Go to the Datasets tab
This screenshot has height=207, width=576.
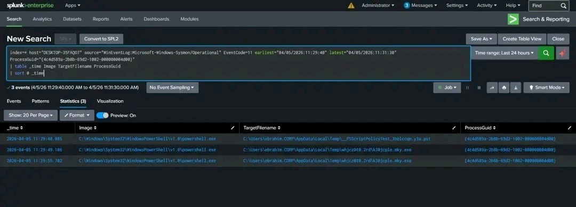click(72, 19)
